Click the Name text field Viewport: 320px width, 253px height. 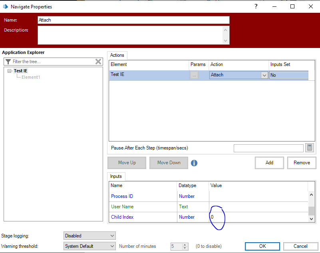(x=133, y=20)
